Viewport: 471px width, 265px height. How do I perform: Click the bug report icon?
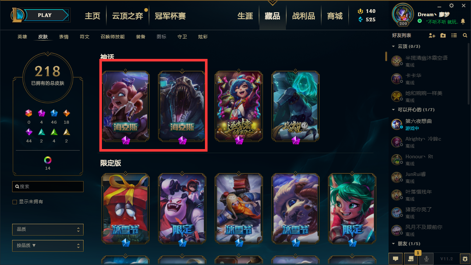point(465,259)
